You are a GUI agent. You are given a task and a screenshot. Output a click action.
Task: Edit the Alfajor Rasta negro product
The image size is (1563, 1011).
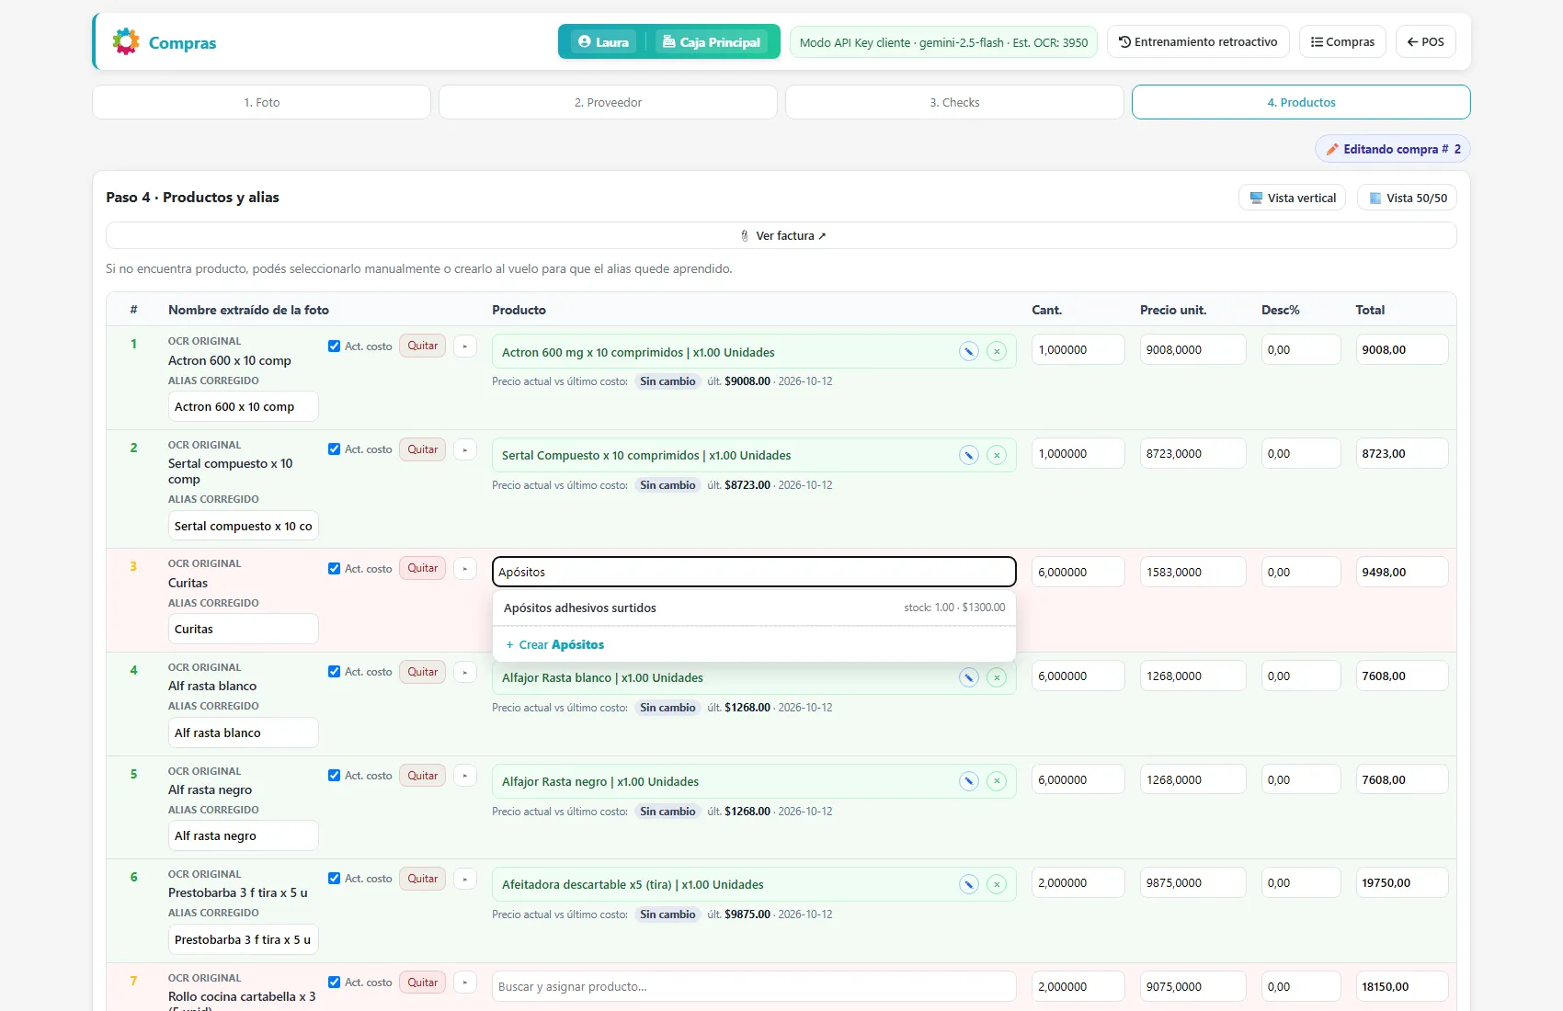[968, 781]
